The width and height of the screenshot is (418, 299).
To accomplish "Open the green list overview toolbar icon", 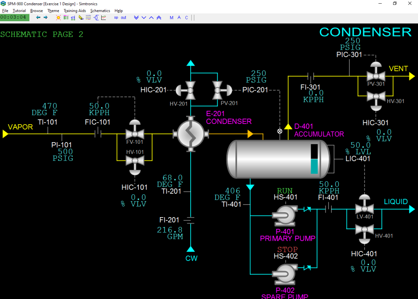I will (66, 18).
